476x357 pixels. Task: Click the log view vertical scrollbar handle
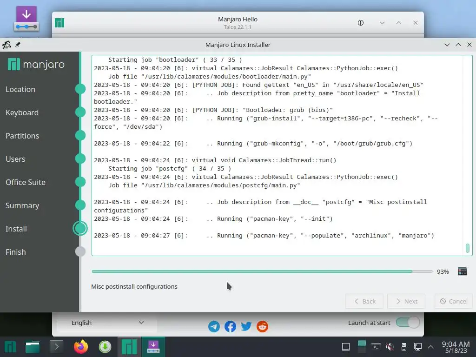(468, 248)
